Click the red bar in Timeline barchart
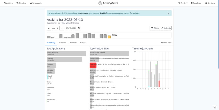219x110 pixels. (x=159, y=84)
